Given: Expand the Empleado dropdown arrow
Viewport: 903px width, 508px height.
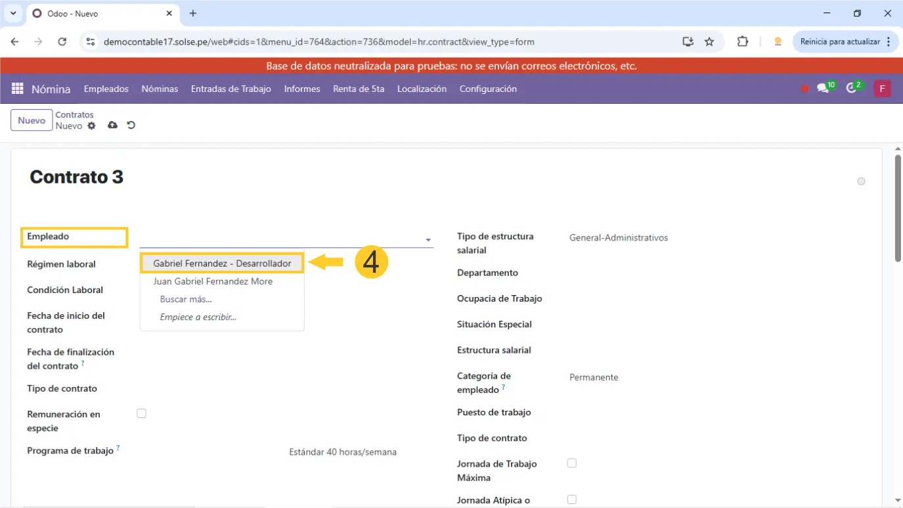Looking at the screenshot, I should tap(428, 240).
